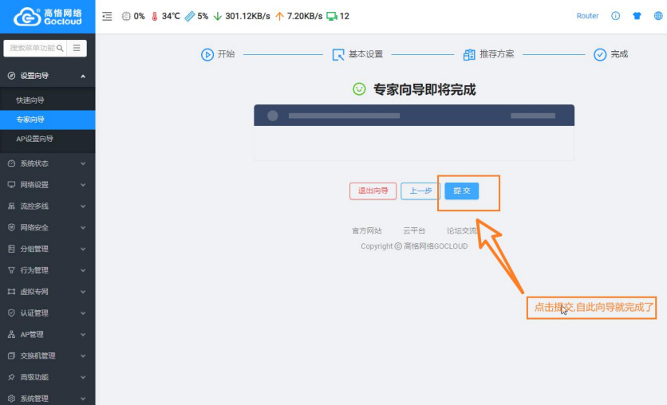The width and height of the screenshot is (667, 405).
Task: Open the 官方网站 footer link
Action: [x=367, y=230]
